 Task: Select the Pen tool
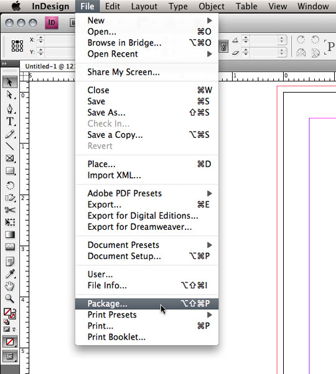tap(10, 109)
